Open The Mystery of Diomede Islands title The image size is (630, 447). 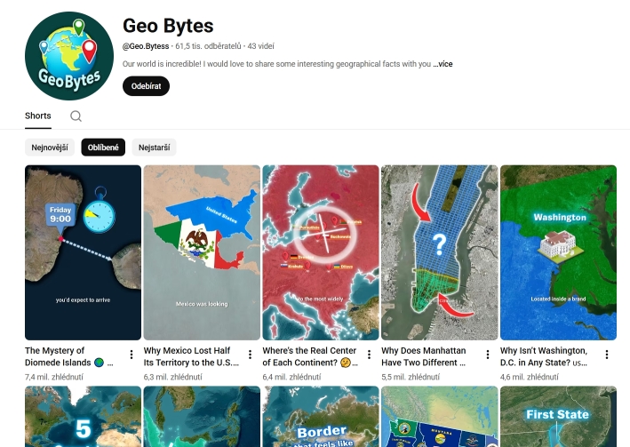pyautogui.click(x=69, y=356)
